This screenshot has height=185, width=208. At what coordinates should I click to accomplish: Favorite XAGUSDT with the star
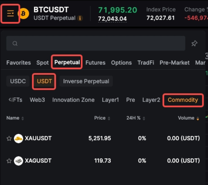(x=9, y=161)
